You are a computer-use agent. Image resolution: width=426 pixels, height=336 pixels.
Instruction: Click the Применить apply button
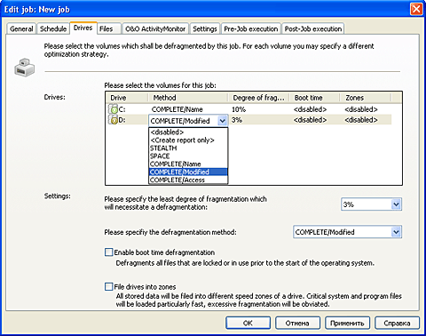tap(347, 323)
